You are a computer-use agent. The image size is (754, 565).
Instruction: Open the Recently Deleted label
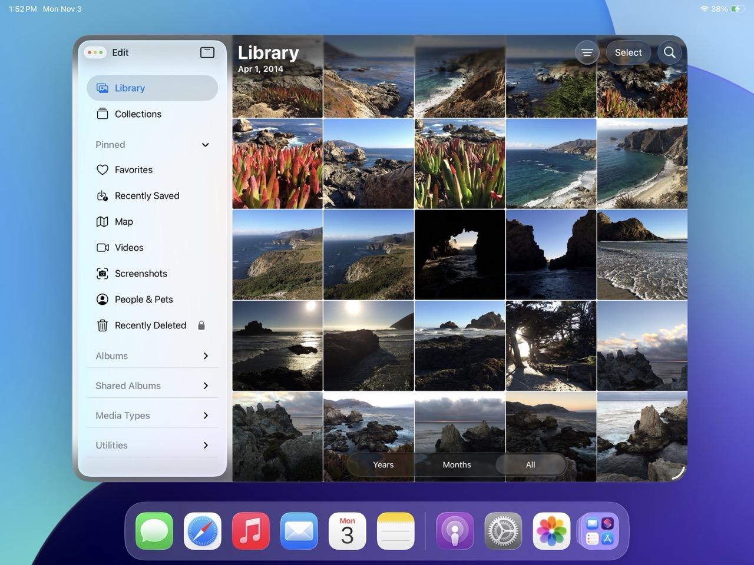150,325
